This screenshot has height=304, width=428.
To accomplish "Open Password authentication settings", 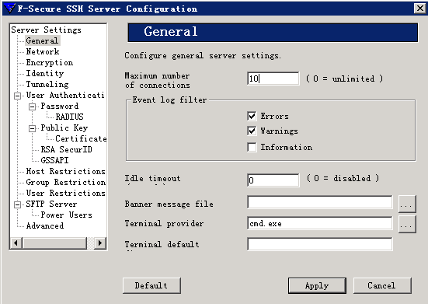I will [x=60, y=106].
